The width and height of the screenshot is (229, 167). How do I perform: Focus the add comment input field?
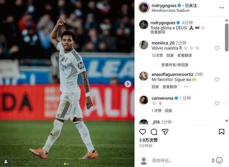pyautogui.click(x=180, y=161)
